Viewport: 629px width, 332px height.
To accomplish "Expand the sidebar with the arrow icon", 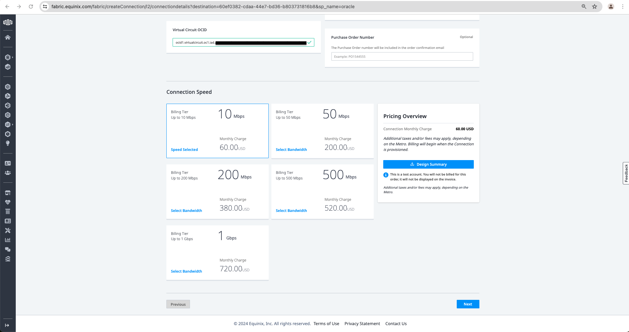I will click(x=7, y=325).
